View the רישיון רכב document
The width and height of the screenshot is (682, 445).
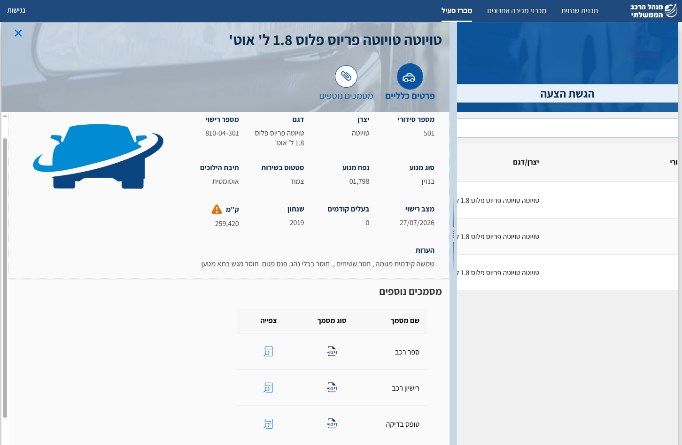pos(268,388)
